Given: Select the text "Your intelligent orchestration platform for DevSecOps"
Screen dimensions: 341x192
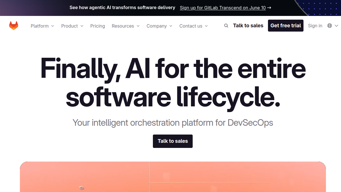Looking at the screenshot, I should 173,123.
